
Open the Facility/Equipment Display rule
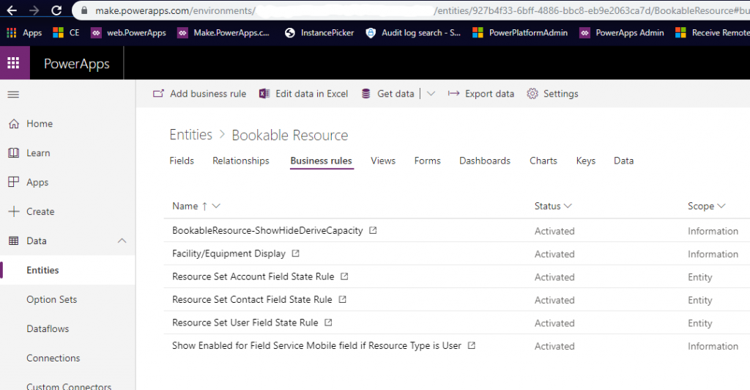[229, 253]
